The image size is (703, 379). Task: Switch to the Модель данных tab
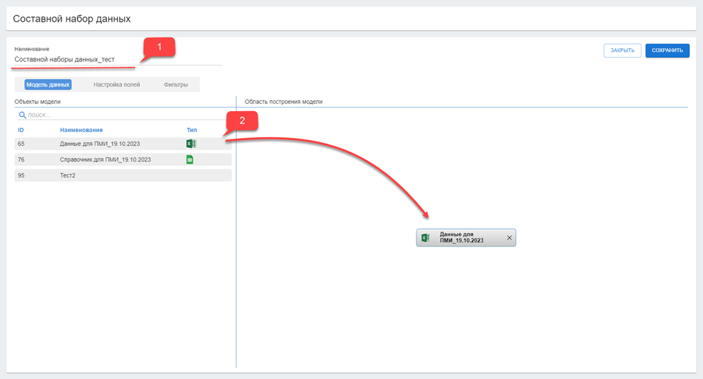(48, 84)
